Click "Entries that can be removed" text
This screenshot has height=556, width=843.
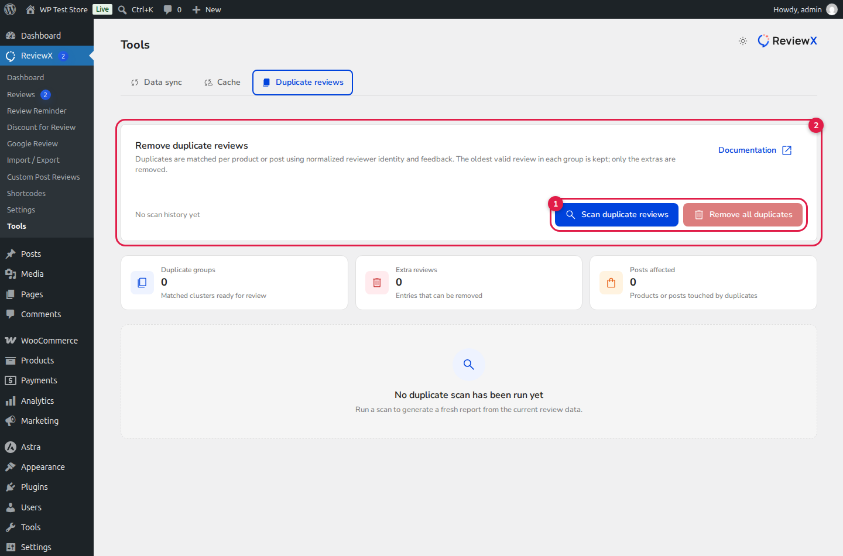click(x=439, y=296)
